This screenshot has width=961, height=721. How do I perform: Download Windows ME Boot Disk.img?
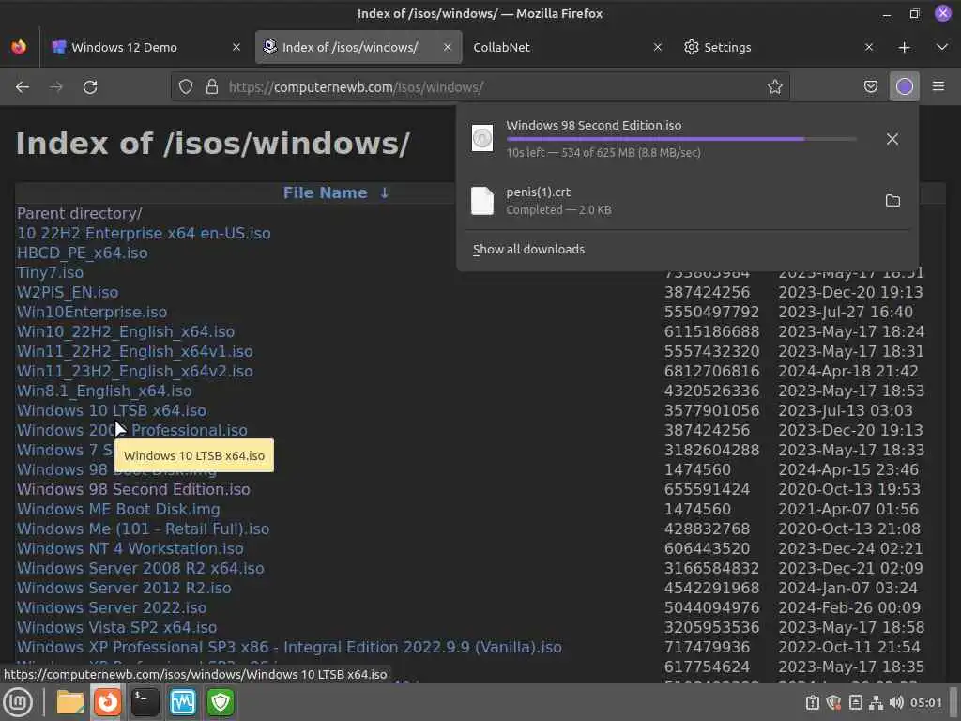tap(118, 509)
